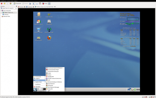156x98 pixels.
Task: Toggle the console view button after Unity
Action: (49, 4)
